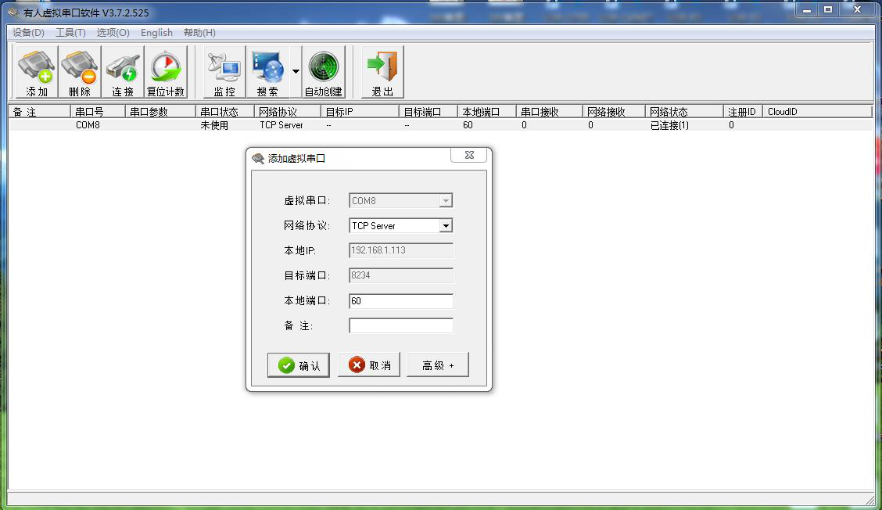Click the 串口接收 column header

[x=549, y=111]
